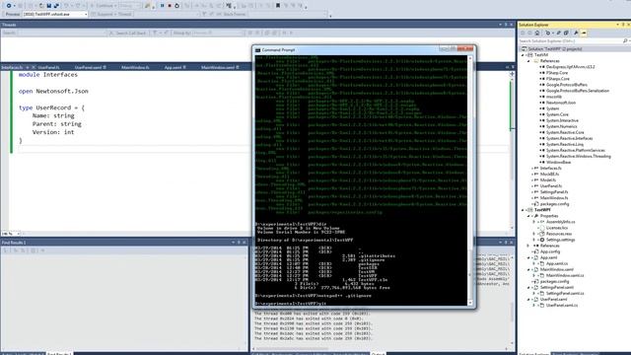Switch to the UserPanel.fs editor tab
This screenshot has width=631, height=355.
point(48,67)
